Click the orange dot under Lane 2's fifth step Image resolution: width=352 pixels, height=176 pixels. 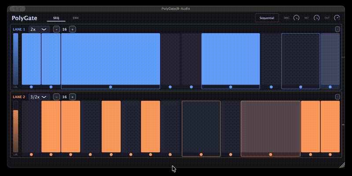coord(111,154)
